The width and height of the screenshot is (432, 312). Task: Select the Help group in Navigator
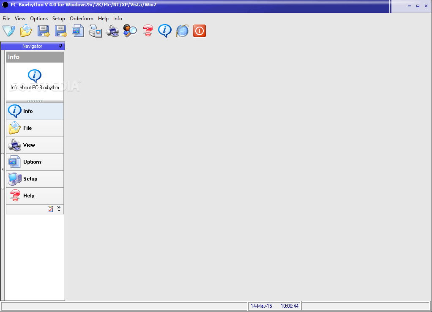35,196
